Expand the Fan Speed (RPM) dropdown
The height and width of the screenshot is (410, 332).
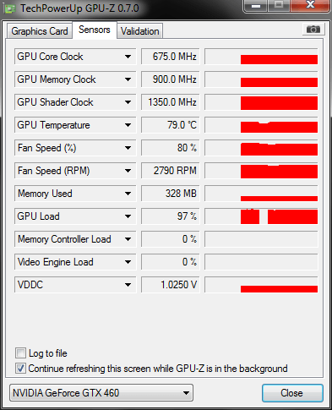[x=128, y=171]
